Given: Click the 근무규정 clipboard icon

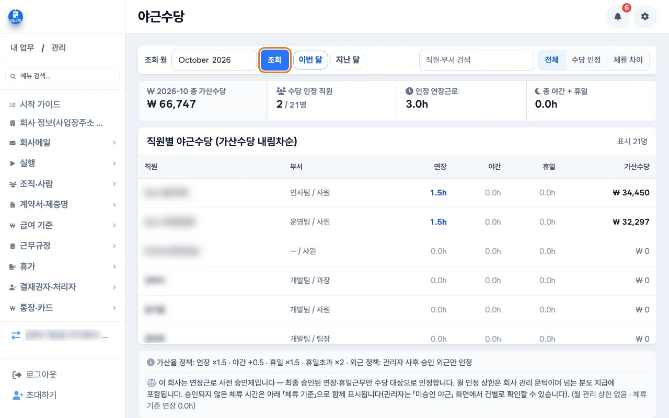Looking at the screenshot, I should (x=13, y=246).
